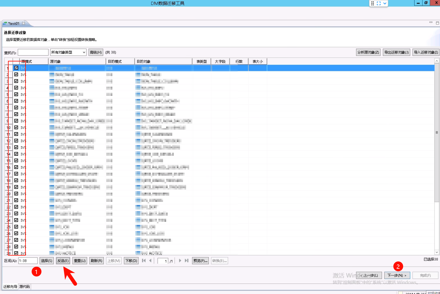Click the first page navigation arrow

pyautogui.click(x=144, y=261)
